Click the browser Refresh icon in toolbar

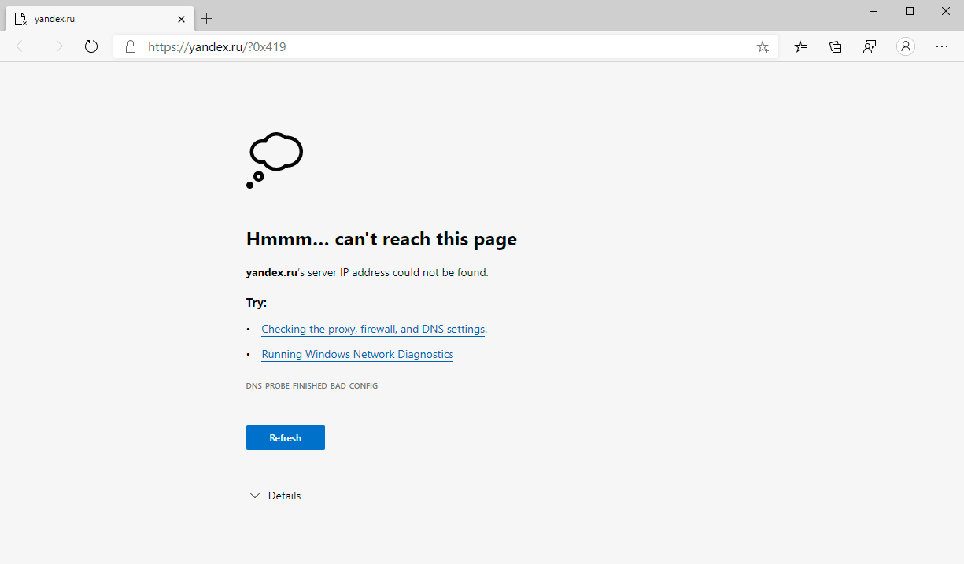[91, 46]
